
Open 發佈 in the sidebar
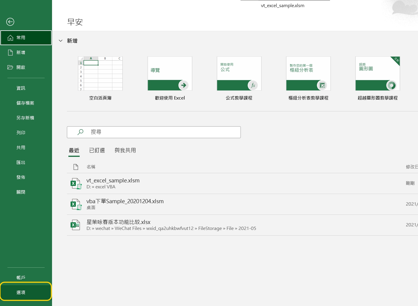[26, 177]
